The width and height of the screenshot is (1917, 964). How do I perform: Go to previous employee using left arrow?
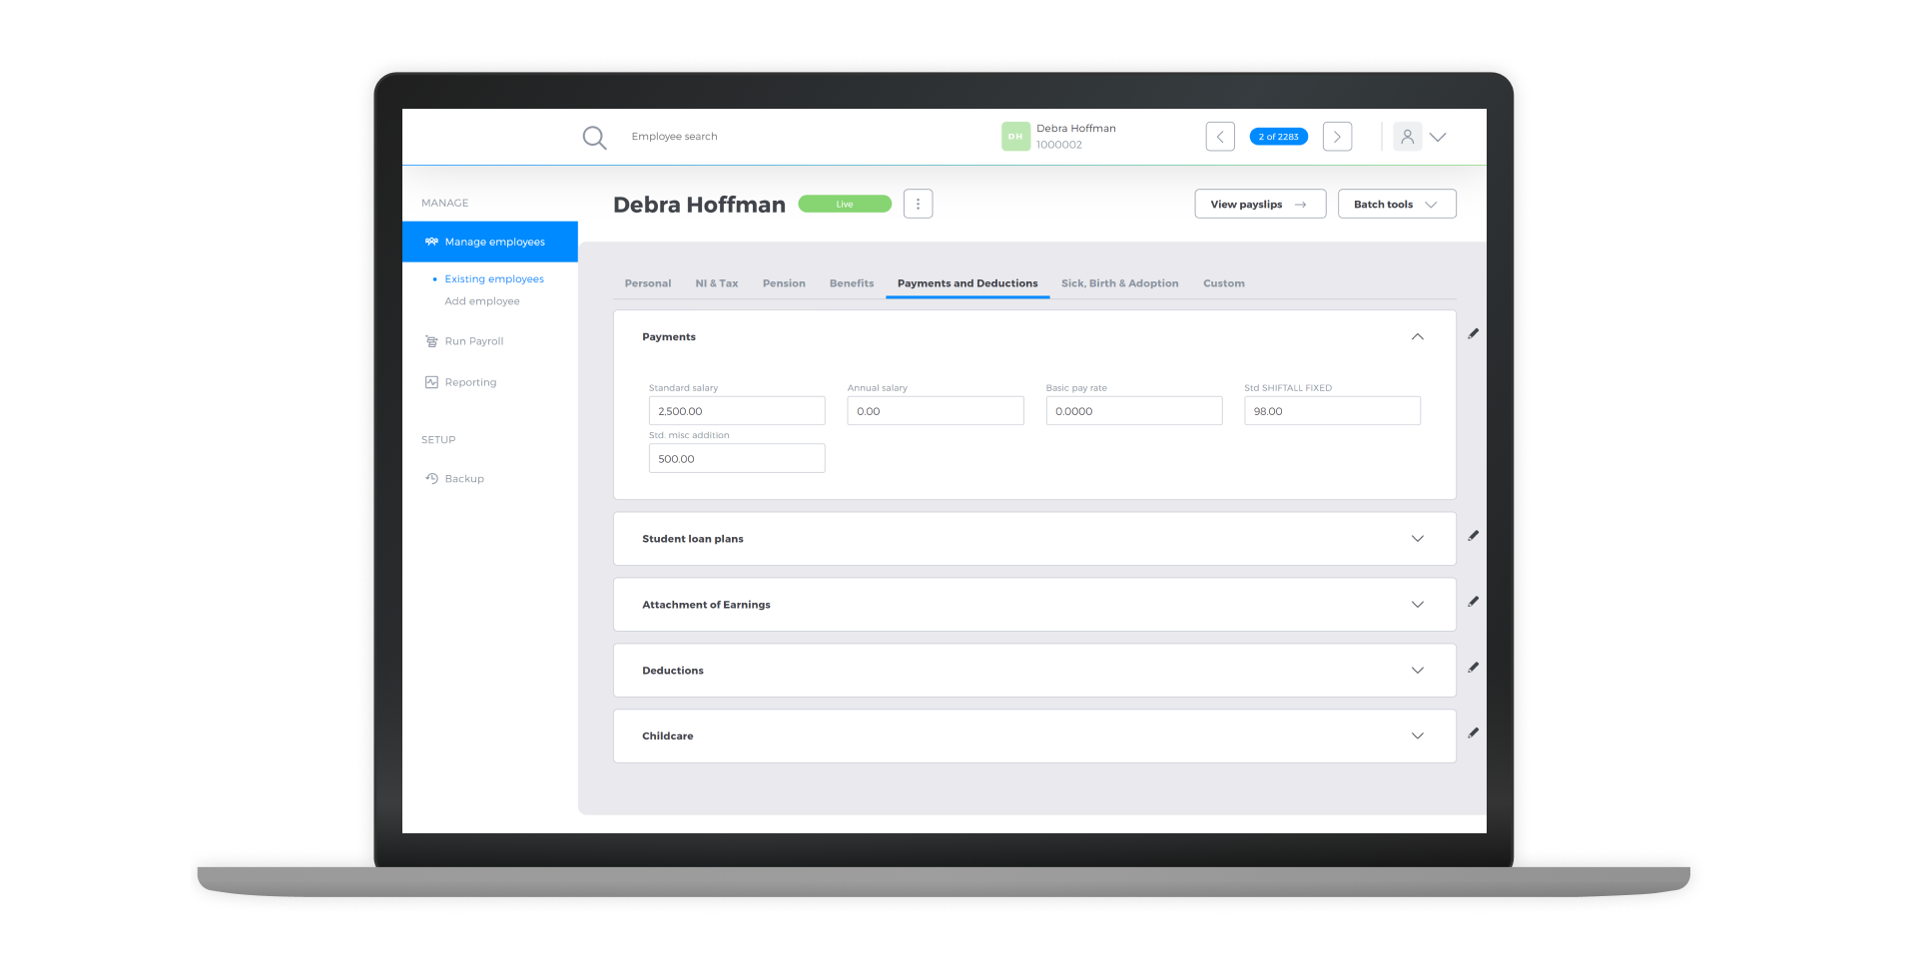tap(1219, 137)
